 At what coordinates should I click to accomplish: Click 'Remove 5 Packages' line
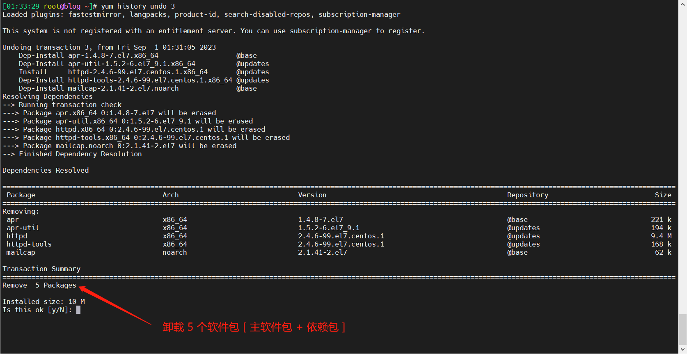pos(39,285)
